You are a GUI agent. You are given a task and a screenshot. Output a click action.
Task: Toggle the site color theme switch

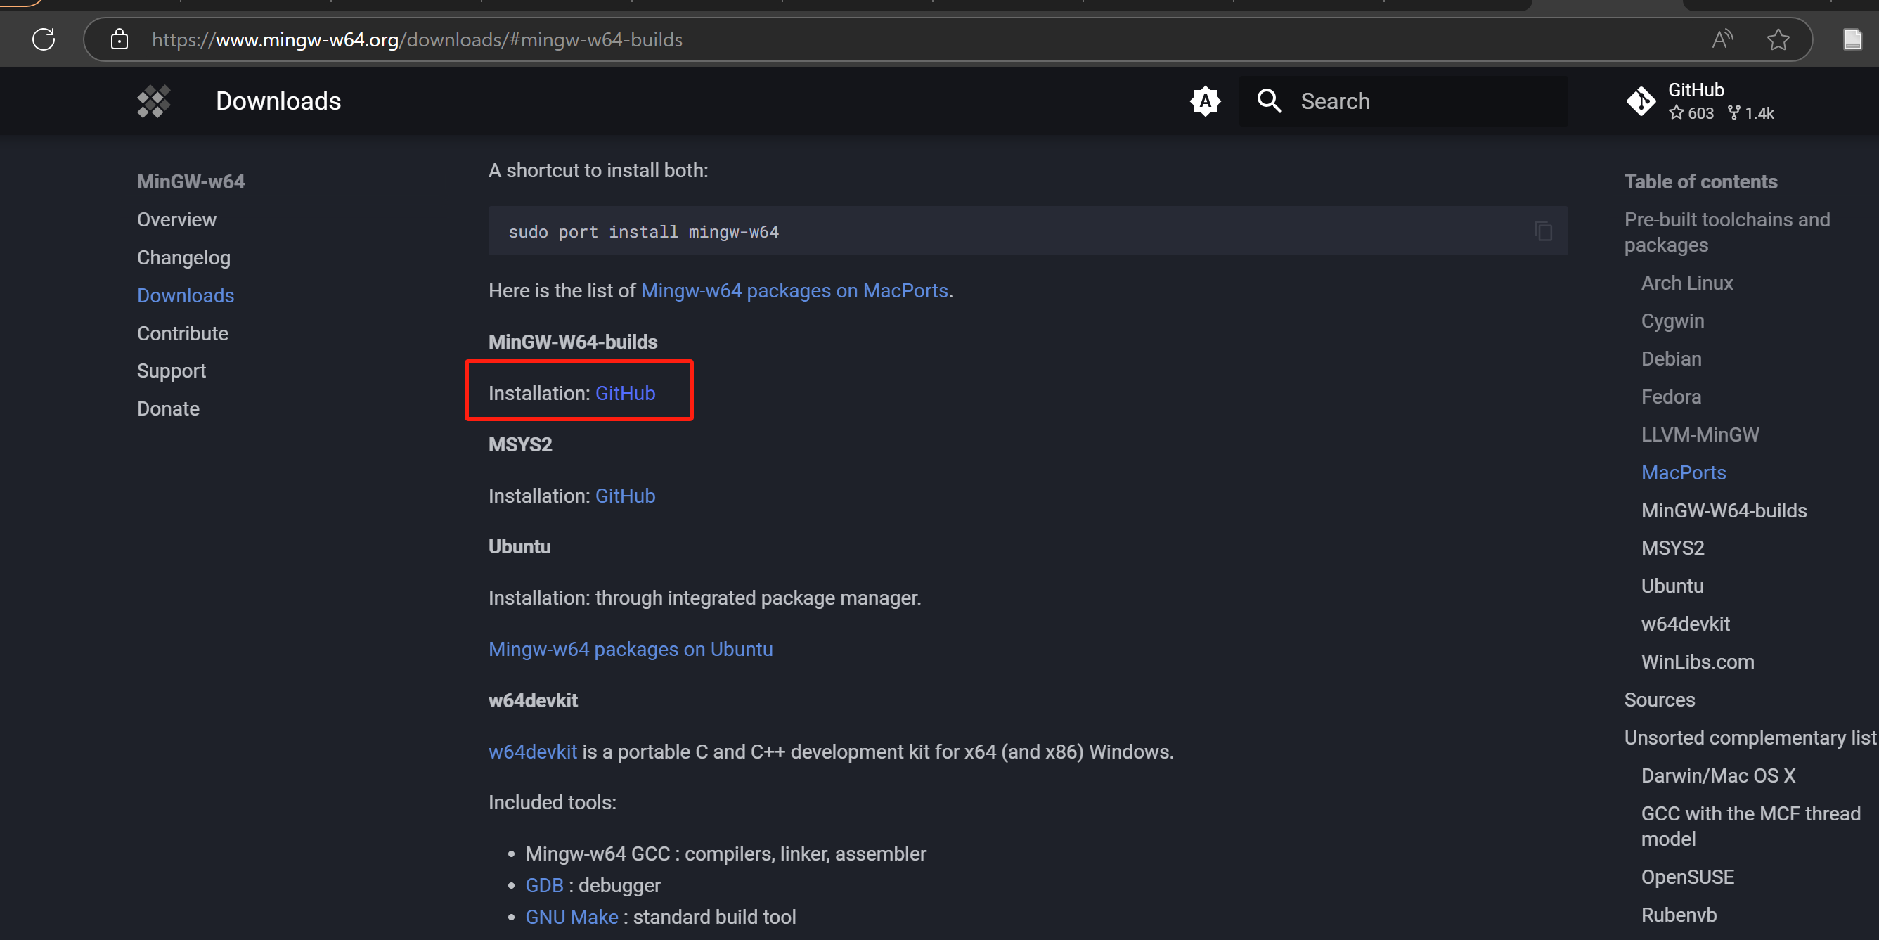coord(1205,101)
